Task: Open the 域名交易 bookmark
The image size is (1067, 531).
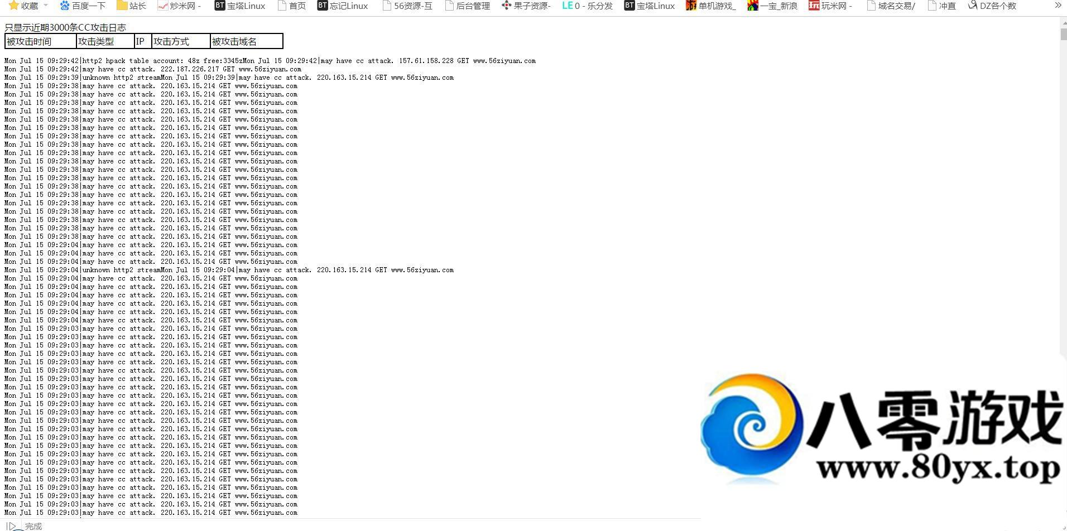Action: pyautogui.click(x=891, y=6)
